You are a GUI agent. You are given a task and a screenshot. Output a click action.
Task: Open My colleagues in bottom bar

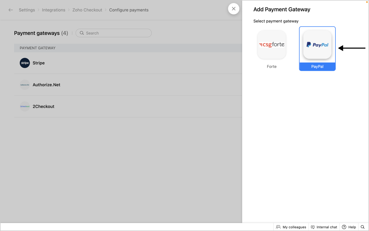(291, 227)
